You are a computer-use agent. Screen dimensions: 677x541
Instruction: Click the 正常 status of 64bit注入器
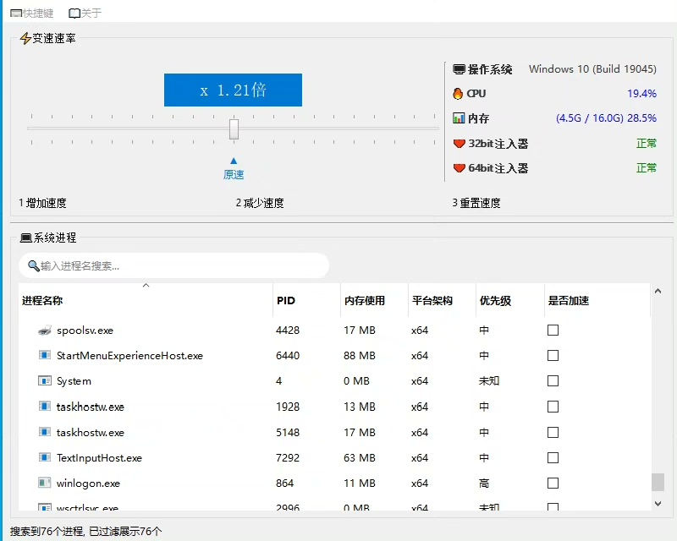pyautogui.click(x=647, y=168)
